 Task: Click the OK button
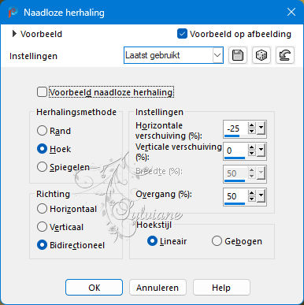[x=94, y=288]
